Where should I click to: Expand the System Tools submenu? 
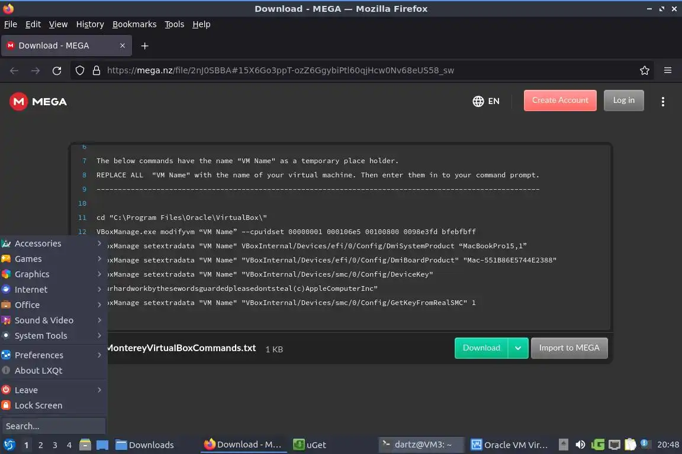point(53,335)
